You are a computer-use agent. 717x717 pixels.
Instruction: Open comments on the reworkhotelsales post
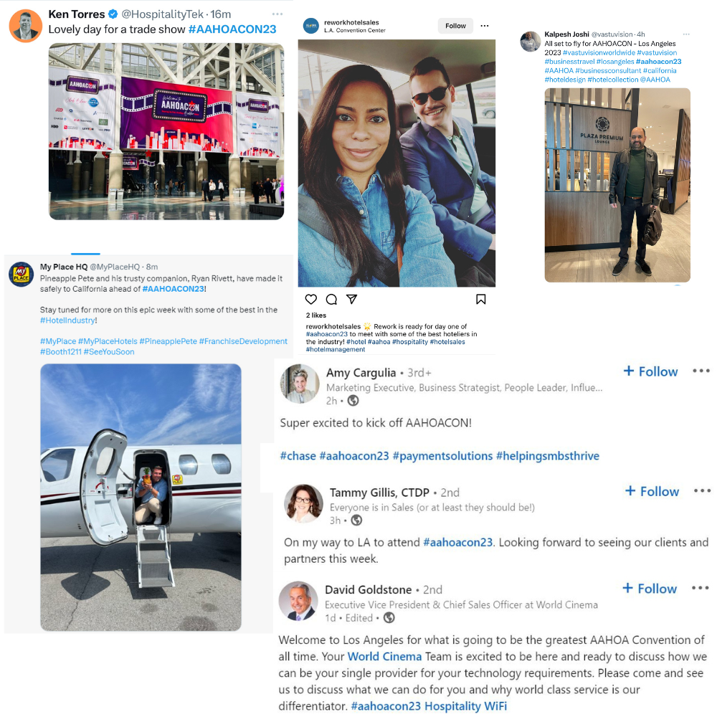(x=331, y=300)
